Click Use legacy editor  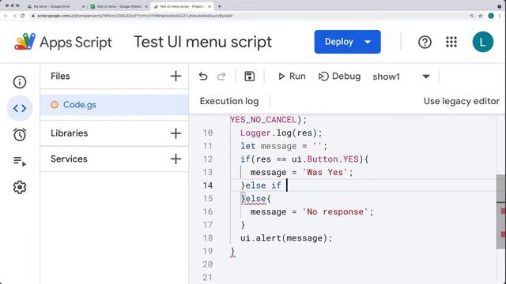tap(462, 101)
